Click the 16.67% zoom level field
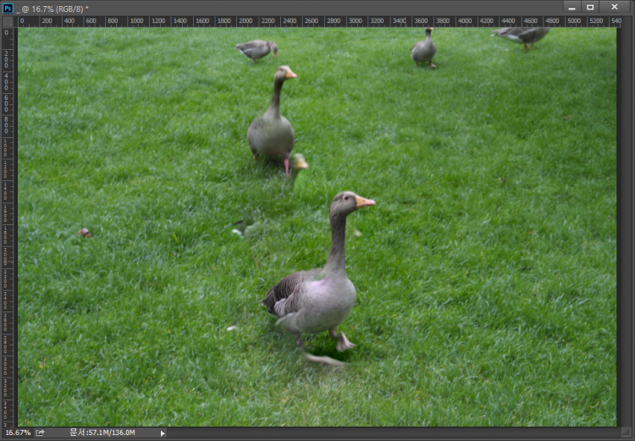 [x=17, y=433]
